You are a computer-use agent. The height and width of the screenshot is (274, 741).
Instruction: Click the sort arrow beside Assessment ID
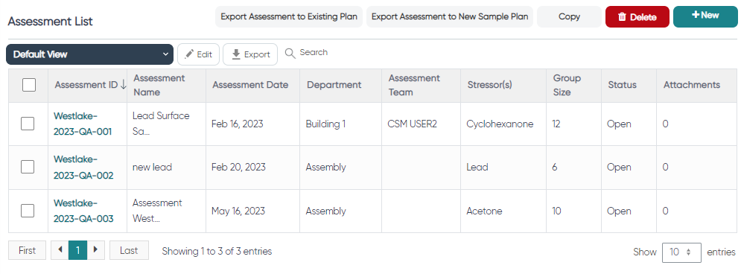pyautogui.click(x=124, y=85)
